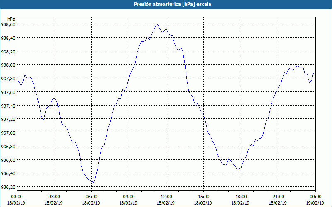Screen dimensions: 332x207
Task: Click the 18:00 time label
Action: tap(241, 197)
